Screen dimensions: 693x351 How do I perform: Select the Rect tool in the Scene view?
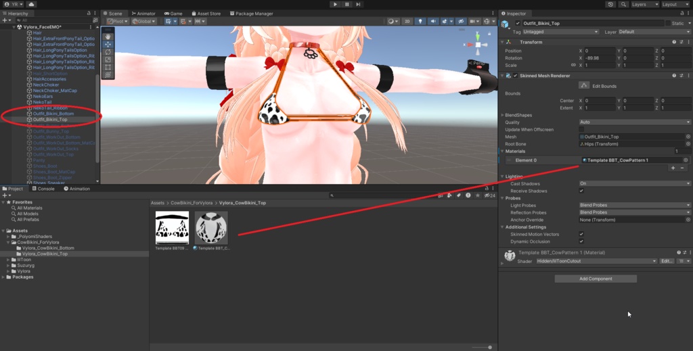pos(108,67)
